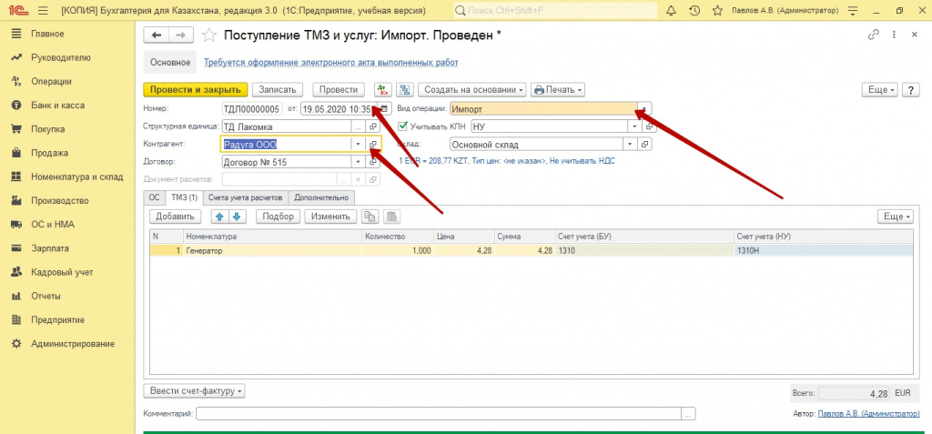
Task: Expand Склад dropdown arrow
Action: pyautogui.click(x=630, y=145)
